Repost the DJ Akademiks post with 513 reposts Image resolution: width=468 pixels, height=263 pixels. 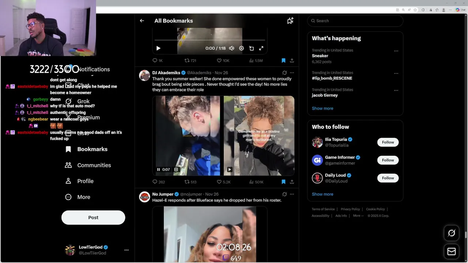pyautogui.click(x=190, y=182)
